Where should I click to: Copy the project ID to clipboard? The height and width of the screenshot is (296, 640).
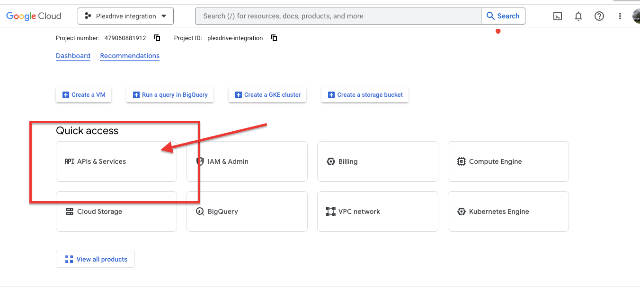[x=274, y=38]
